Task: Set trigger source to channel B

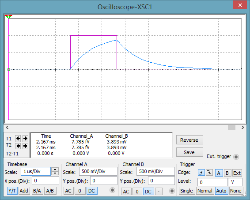Action: click(227, 173)
